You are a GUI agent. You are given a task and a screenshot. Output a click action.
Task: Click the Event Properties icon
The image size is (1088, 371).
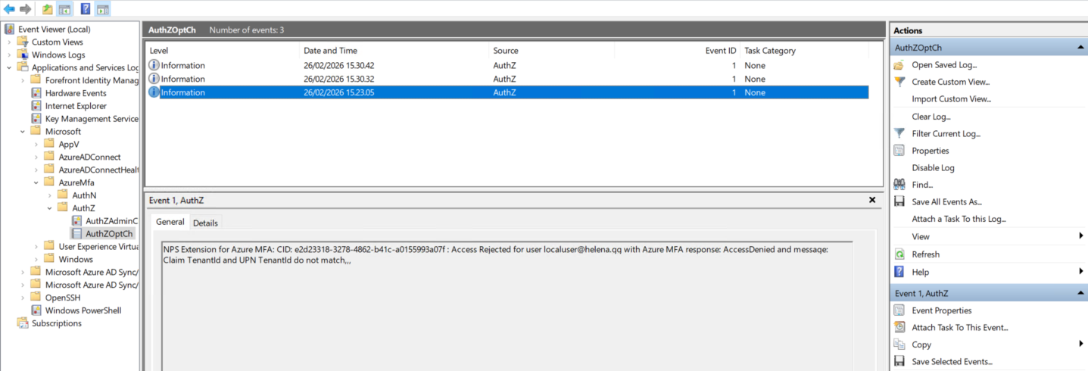click(899, 310)
